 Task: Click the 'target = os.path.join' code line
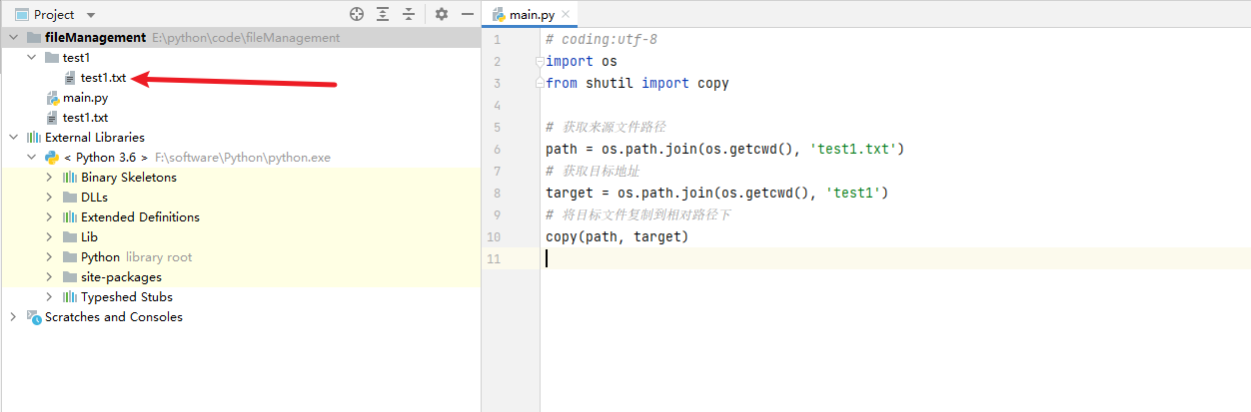coord(717,194)
